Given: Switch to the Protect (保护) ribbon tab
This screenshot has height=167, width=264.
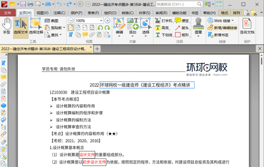Looking at the screenshot, I should pos(76,13).
